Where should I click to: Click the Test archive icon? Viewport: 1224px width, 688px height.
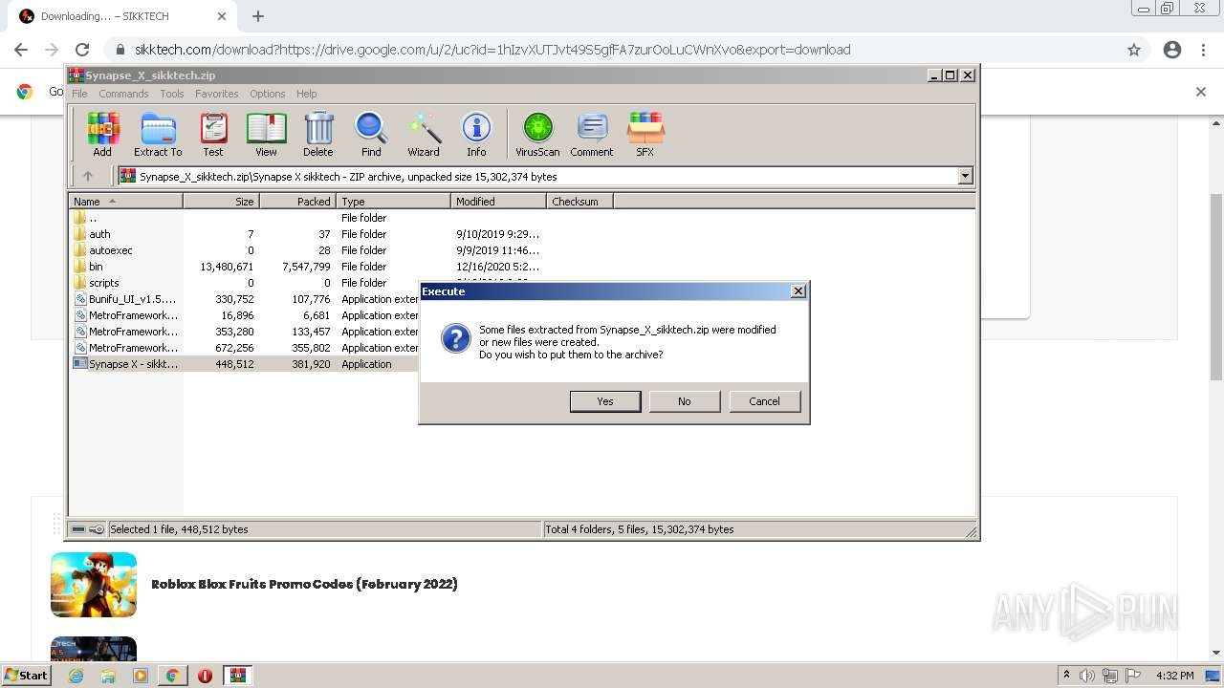tap(213, 134)
